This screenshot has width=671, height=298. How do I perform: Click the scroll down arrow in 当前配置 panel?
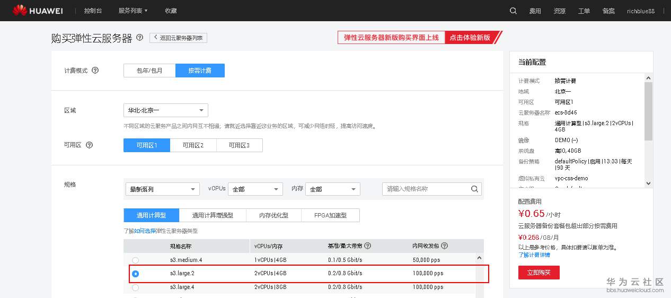click(x=648, y=183)
